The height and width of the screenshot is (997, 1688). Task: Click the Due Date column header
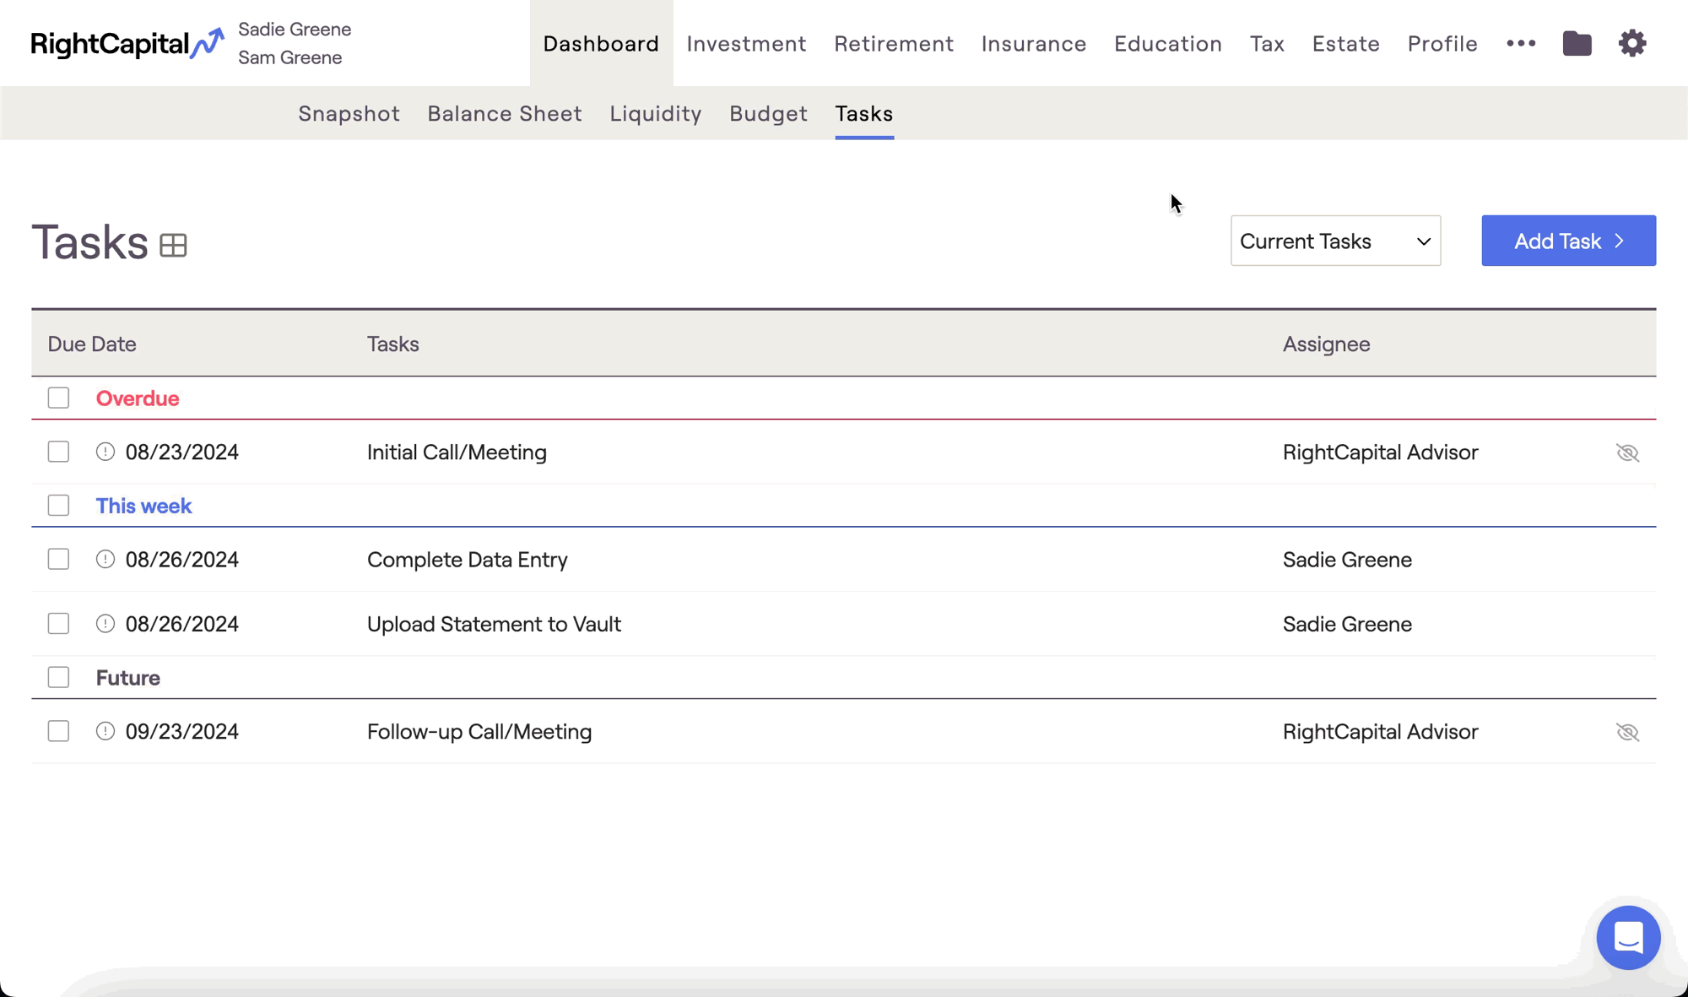point(92,344)
